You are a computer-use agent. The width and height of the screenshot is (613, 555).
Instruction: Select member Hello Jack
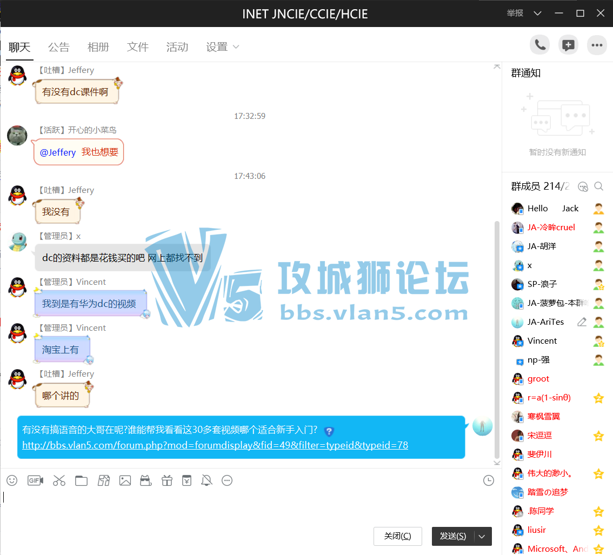(557, 208)
